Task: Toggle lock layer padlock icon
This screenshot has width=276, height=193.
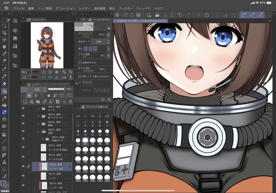Action: point(49,95)
